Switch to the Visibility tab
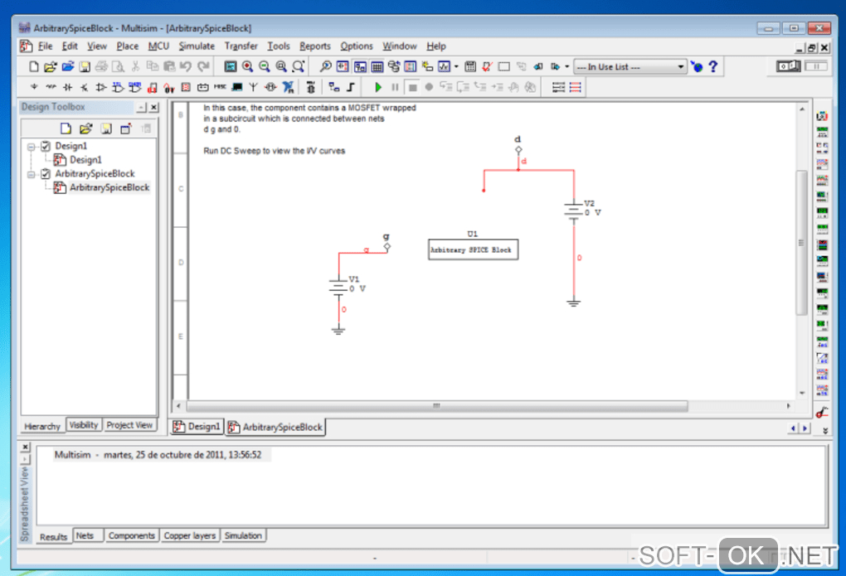Viewport: 846px width, 576px height. coord(84,425)
